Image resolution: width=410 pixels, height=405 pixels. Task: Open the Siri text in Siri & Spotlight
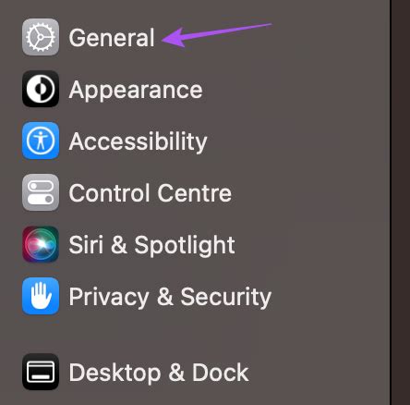[x=86, y=245]
